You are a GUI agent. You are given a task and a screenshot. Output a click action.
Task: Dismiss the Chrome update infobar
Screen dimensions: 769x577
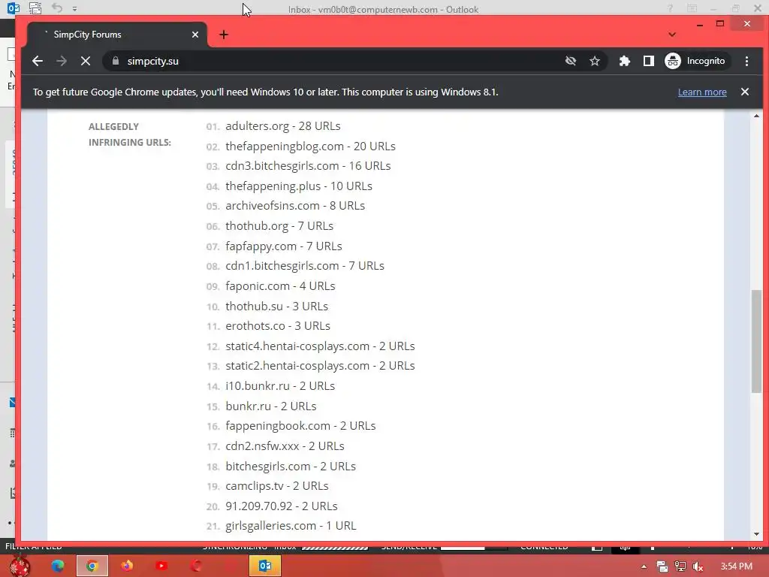[744, 92]
